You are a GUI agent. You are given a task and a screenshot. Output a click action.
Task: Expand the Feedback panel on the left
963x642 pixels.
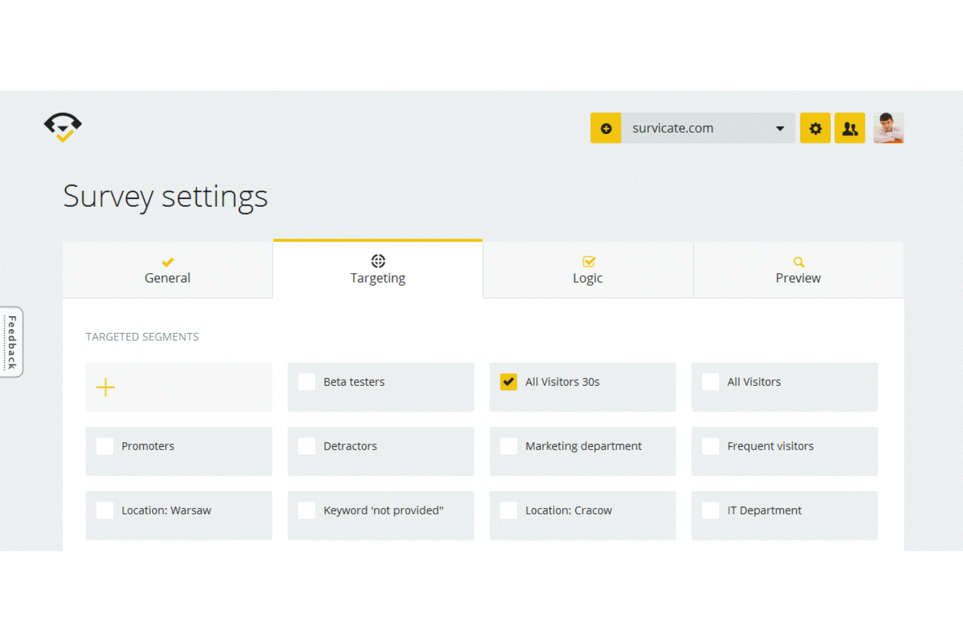[x=12, y=341]
